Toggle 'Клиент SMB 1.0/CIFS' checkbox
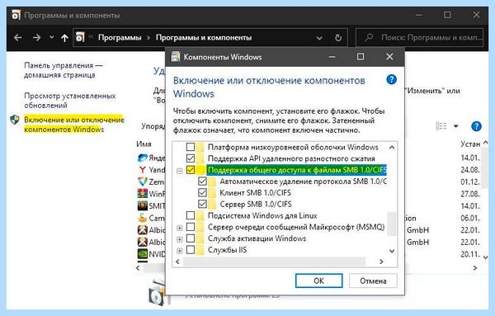 [x=202, y=192]
